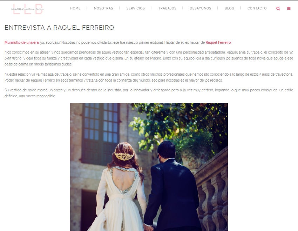Navigate to CONTACTO
The width and height of the screenshot is (298, 231).
[x=257, y=8]
